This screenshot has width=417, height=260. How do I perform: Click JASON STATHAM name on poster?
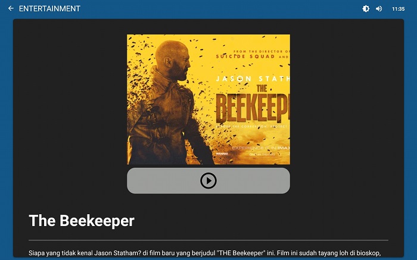253,79
